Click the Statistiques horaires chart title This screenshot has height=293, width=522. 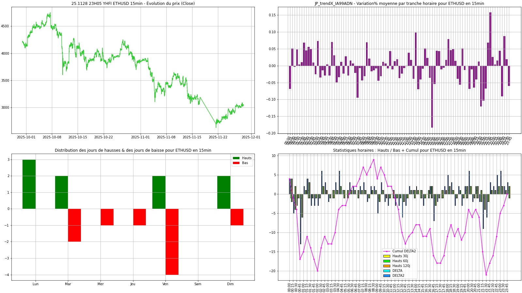(x=399, y=150)
